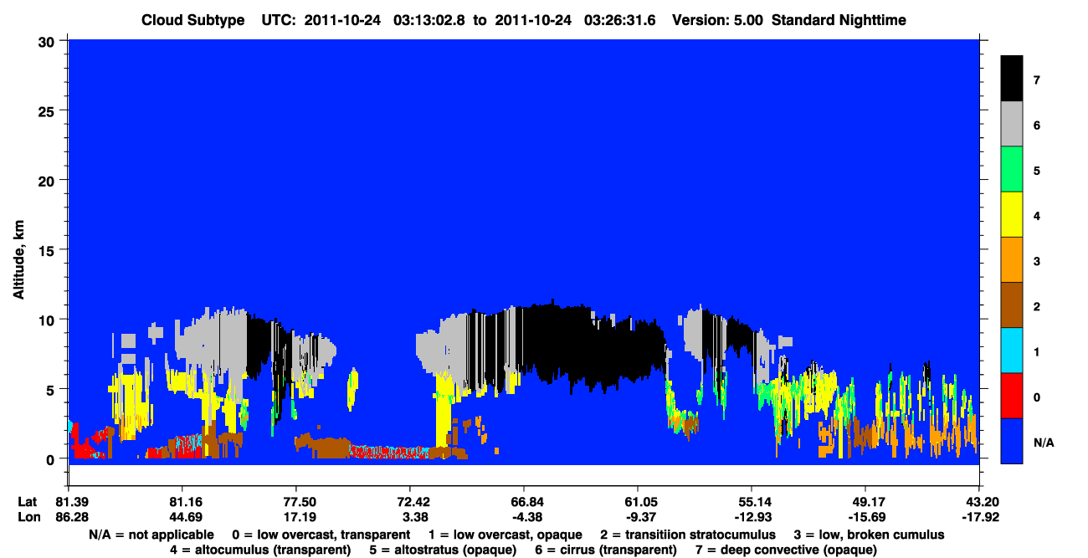
Task: Click '3 = low, broken cumulus' legend entry
Action: [869, 534]
